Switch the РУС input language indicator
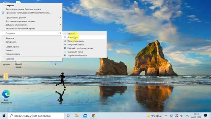 pos(187,116)
